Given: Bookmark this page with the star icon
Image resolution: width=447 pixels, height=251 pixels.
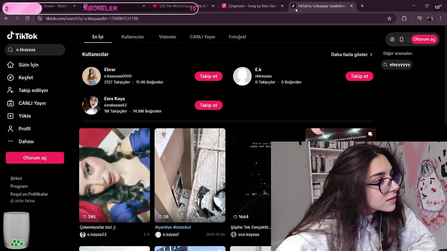Looking at the screenshot, I should [x=389, y=18].
